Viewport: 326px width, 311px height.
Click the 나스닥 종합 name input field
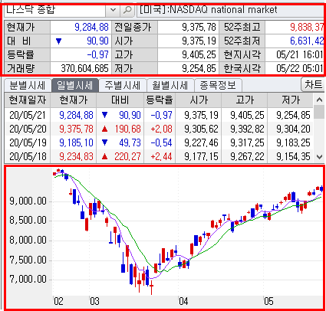pos(55,11)
